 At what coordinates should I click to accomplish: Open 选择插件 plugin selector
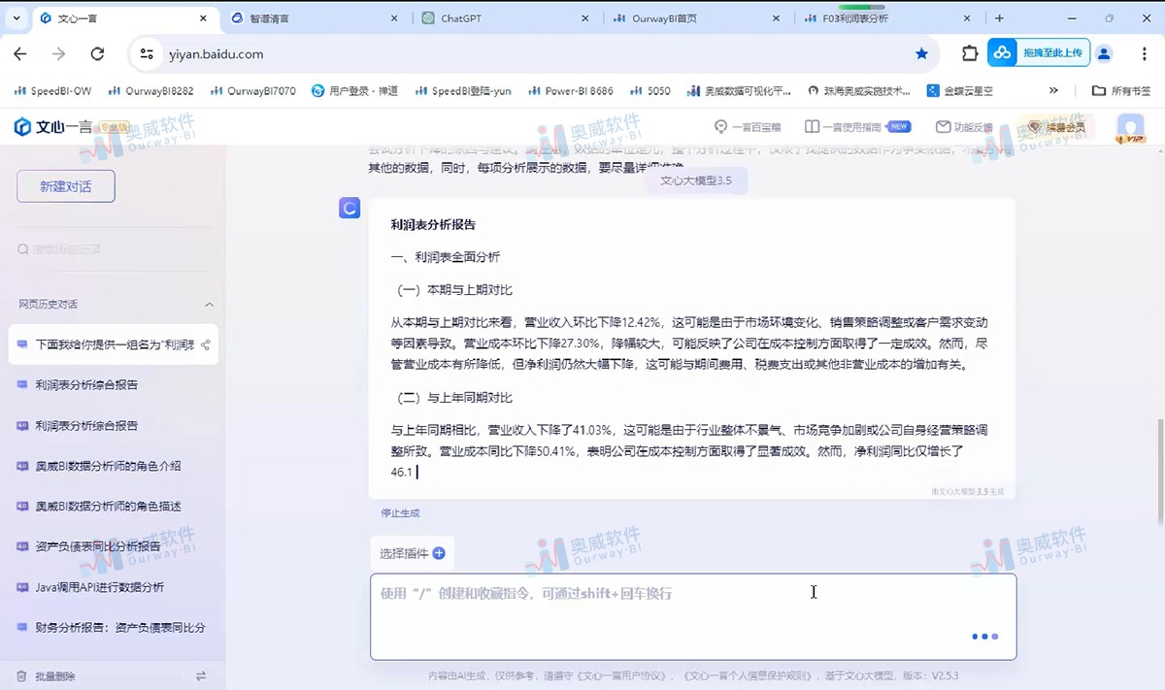[411, 553]
